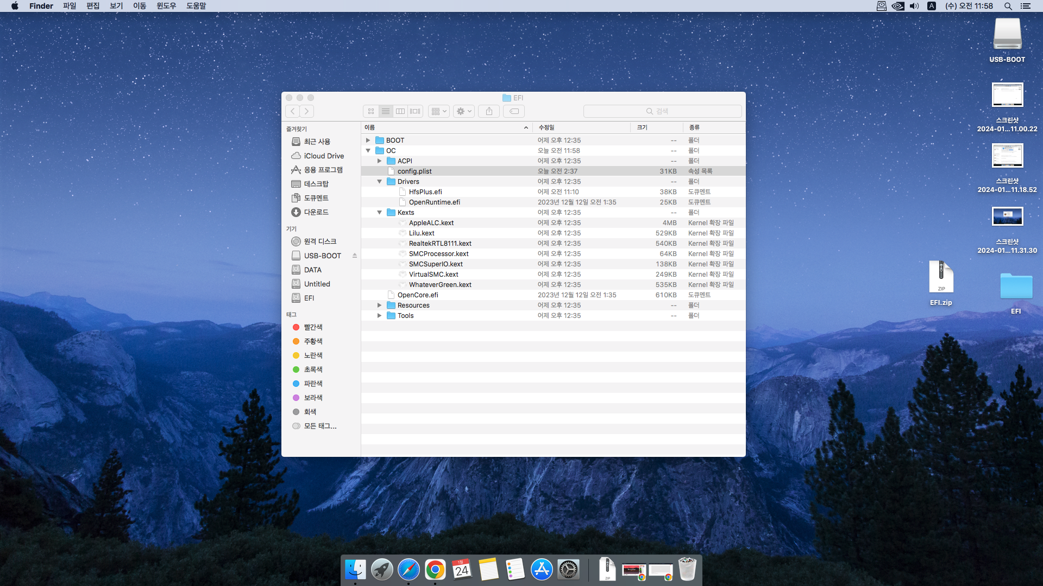Click the column view toggle button
The image size is (1043, 586).
(400, 111)
